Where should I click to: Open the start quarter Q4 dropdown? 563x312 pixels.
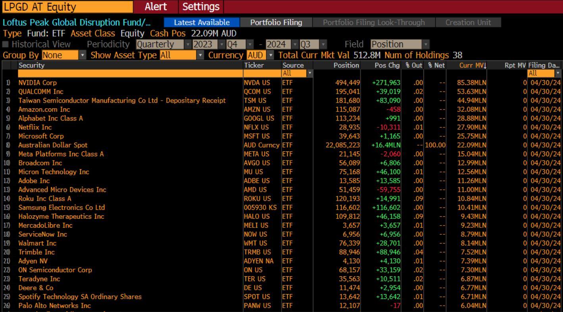[x=239, y=44]
